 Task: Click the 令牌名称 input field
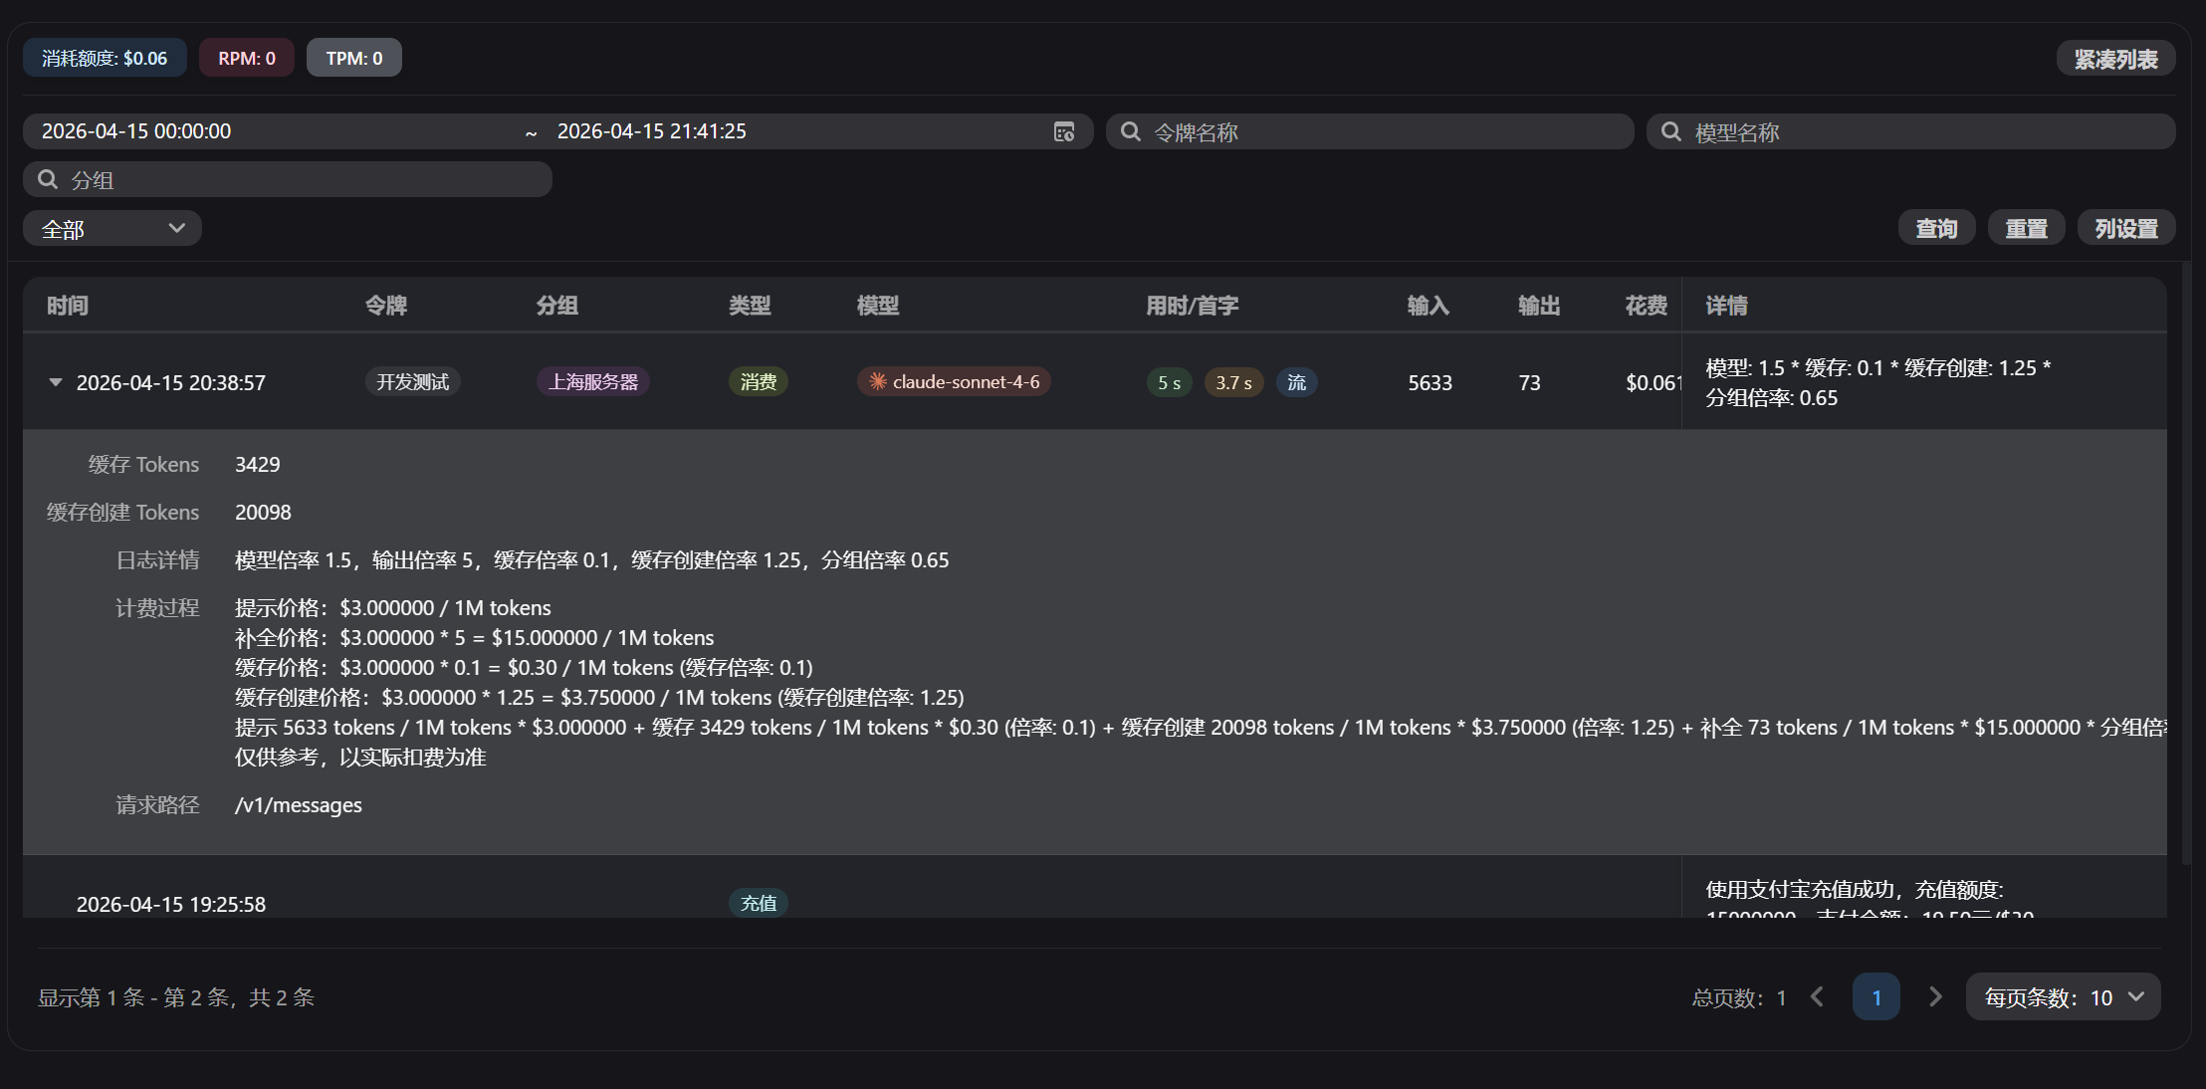pyautogui.click(x=1384, y=131)
